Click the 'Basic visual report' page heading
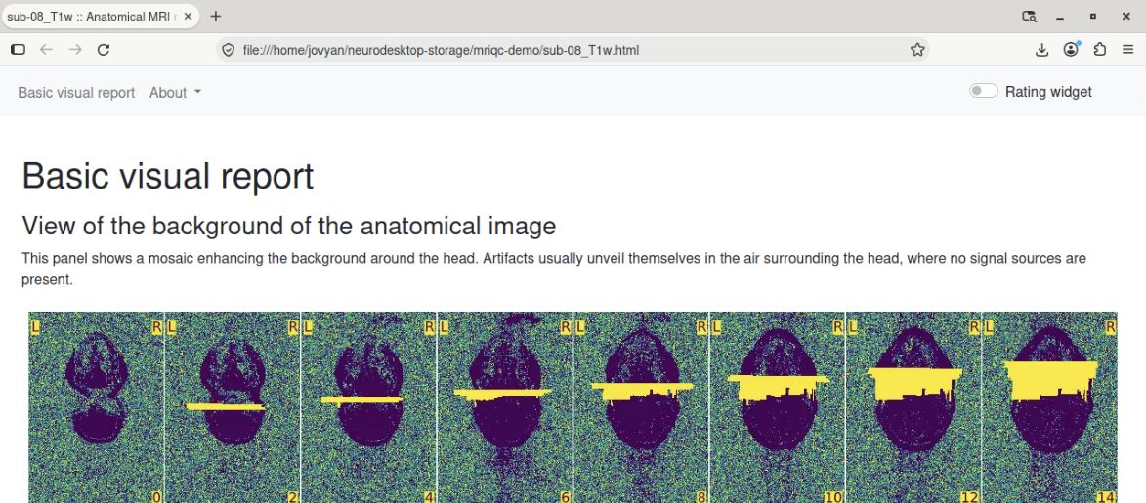The image size is (1146, 503). (x=168, y=176)
